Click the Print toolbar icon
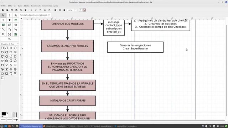The height and width of the screenshot is (128, 228). pos(25,10)
